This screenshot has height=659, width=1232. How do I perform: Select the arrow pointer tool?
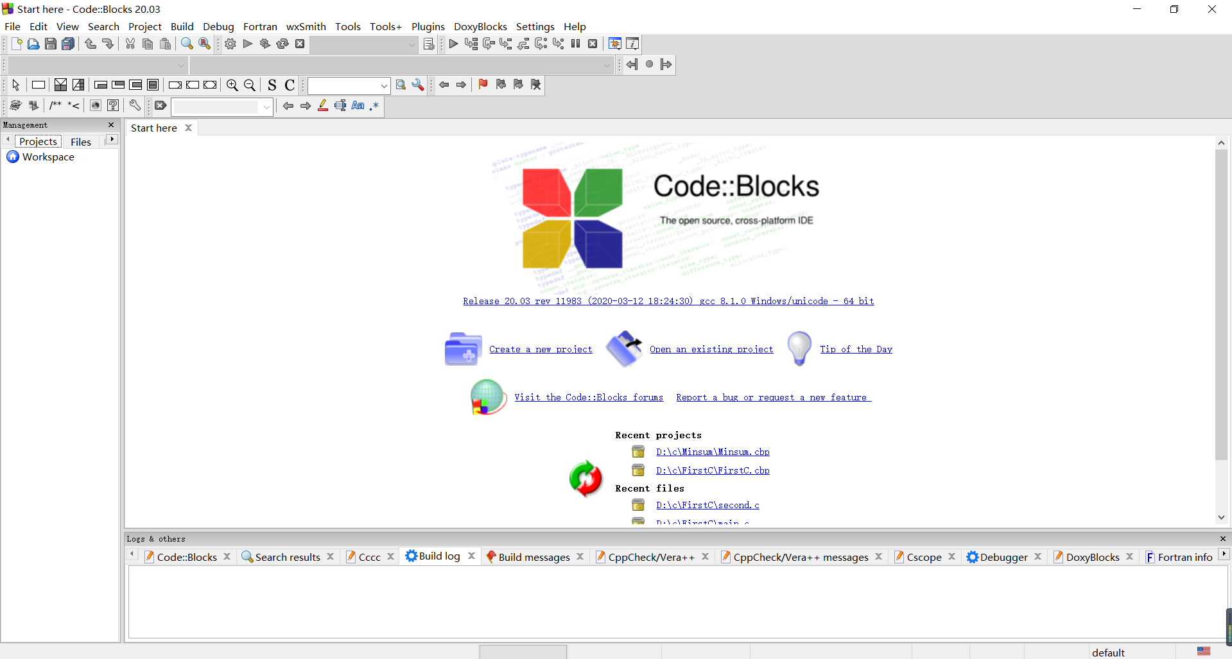point(16,85)
